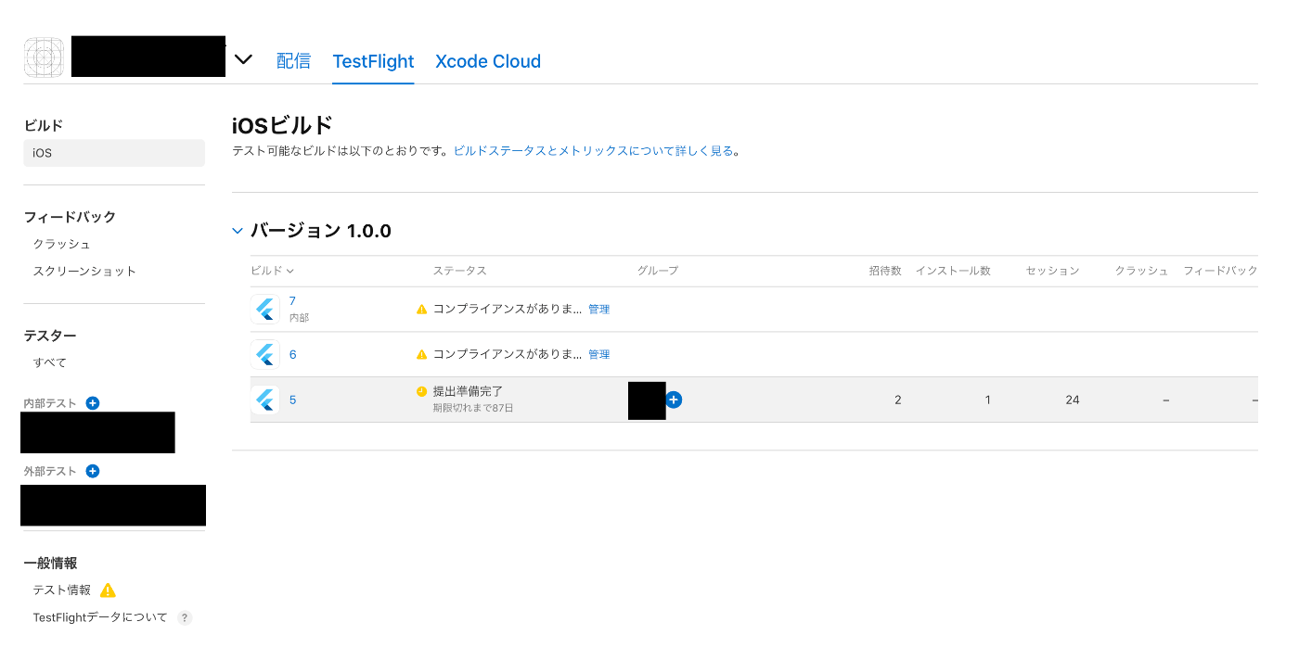Image resolution: width=1299 pixels, height=660 pixels.
Task: Click build 7 status コンプライアンスがありま… text
Action: tap(508, 310)
